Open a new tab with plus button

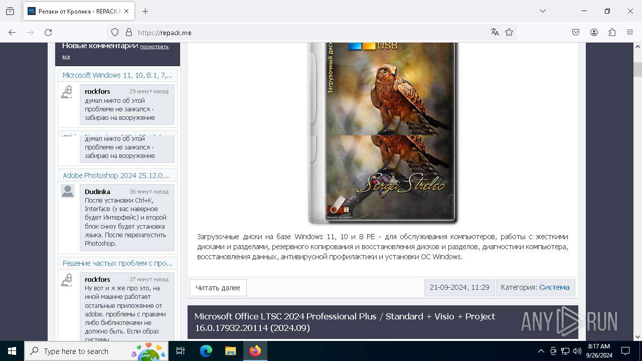[145, 11]
